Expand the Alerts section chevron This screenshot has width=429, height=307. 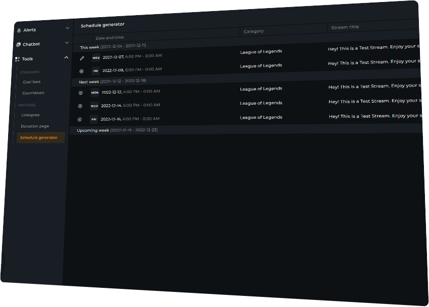[x=68, y=28]
